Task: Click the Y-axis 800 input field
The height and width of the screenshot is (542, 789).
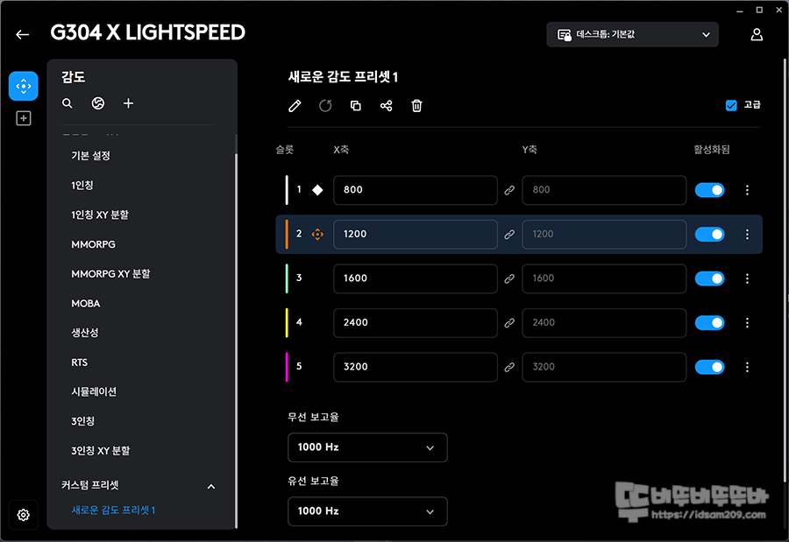Action: (604, 190)
